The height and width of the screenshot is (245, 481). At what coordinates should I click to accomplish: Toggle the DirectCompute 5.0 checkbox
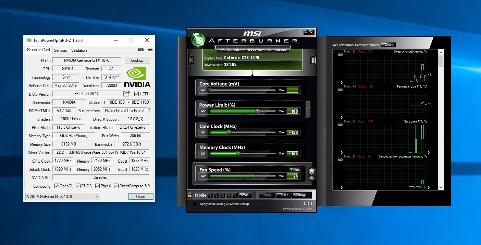point(116,186)
